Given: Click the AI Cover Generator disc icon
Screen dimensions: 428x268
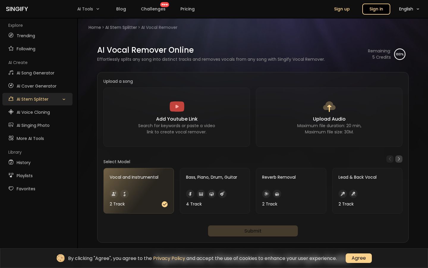Looking at the screenshot, I should 11,86.
